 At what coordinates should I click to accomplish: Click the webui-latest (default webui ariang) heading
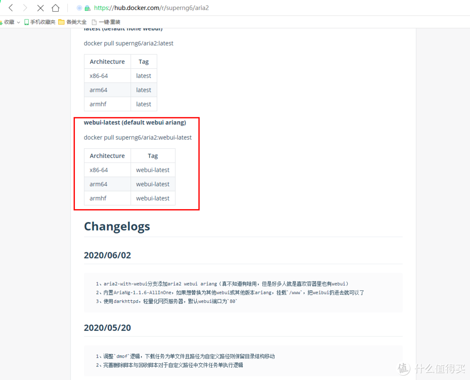135,122
